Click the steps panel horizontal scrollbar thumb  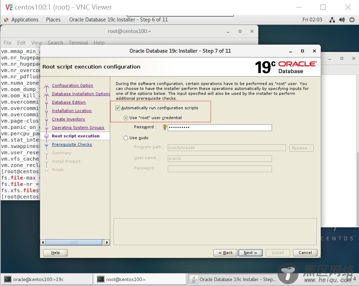pos(74,242)
